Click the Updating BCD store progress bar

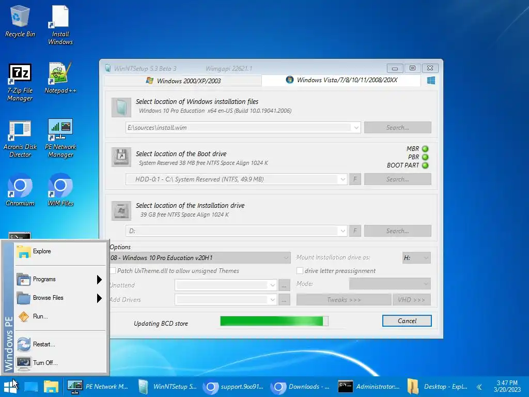(x=274, y=321)
